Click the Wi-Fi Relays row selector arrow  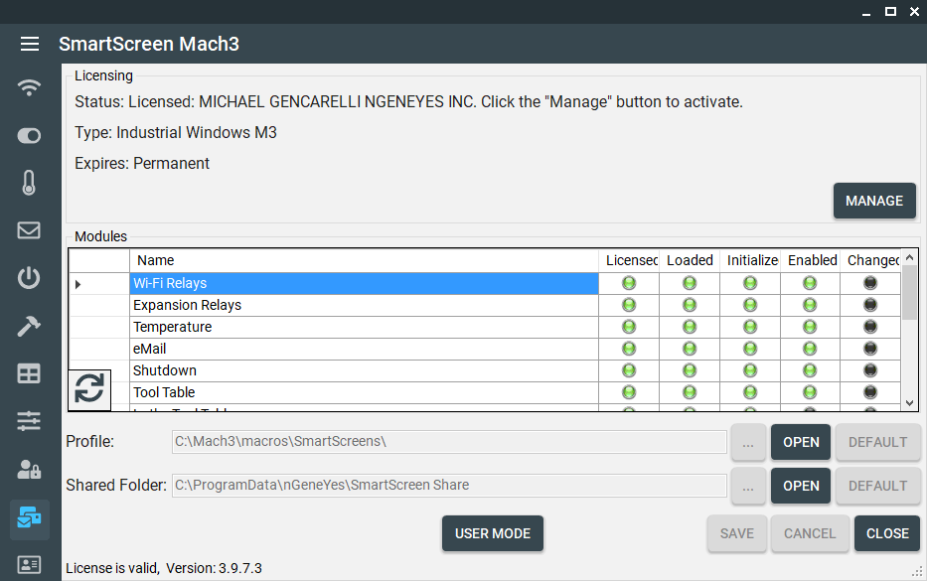78,284
